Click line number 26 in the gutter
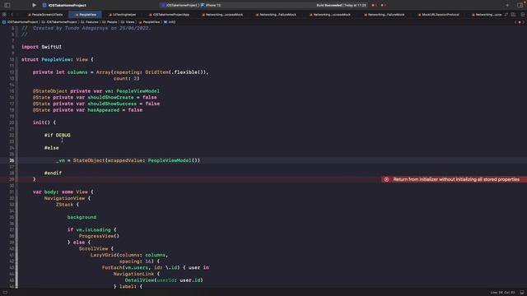Screen dimensions: 527x296 click(12, 160)
